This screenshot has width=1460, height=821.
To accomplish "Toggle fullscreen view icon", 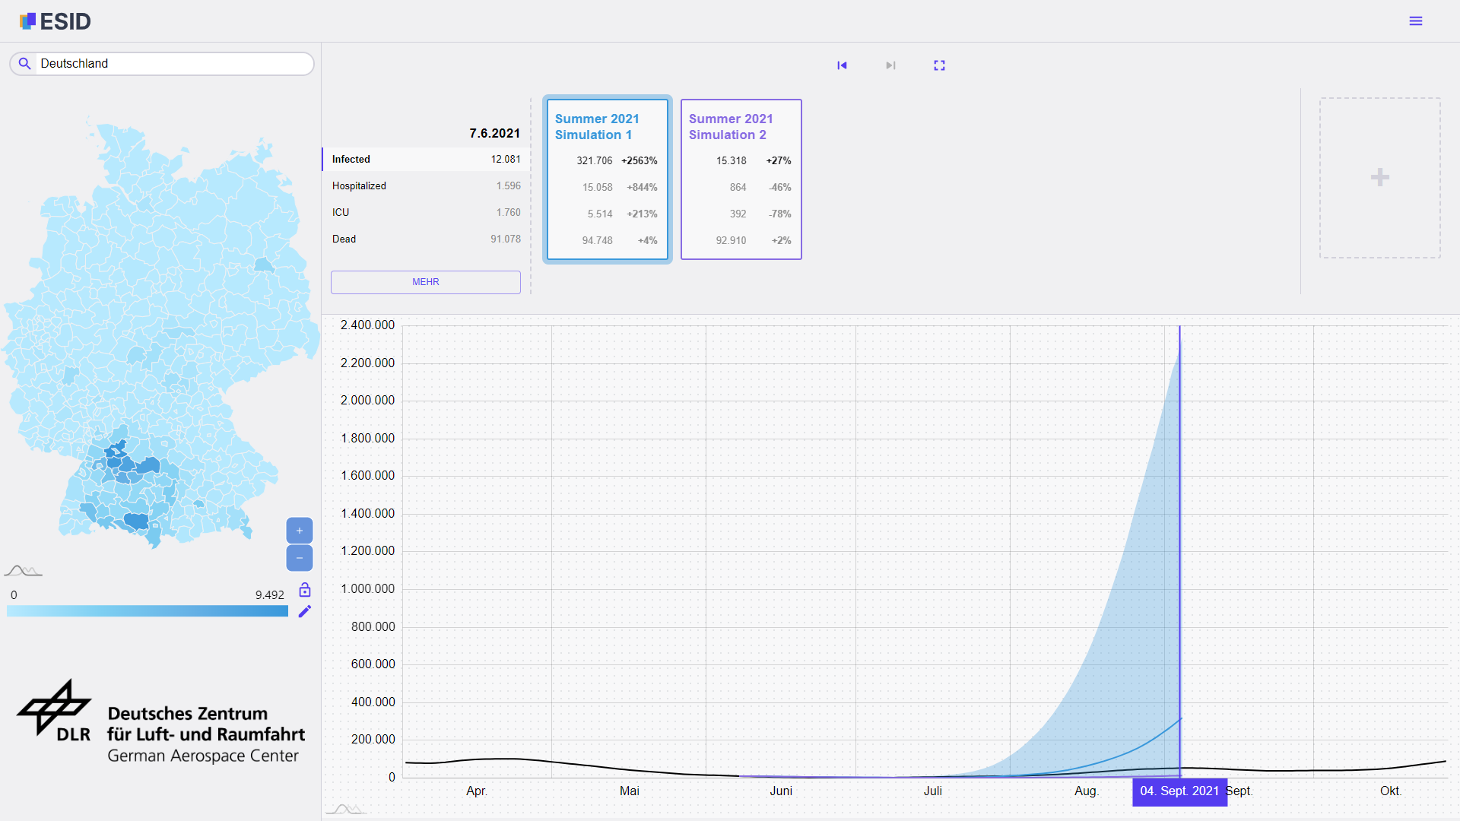I will tap(939, 65).
